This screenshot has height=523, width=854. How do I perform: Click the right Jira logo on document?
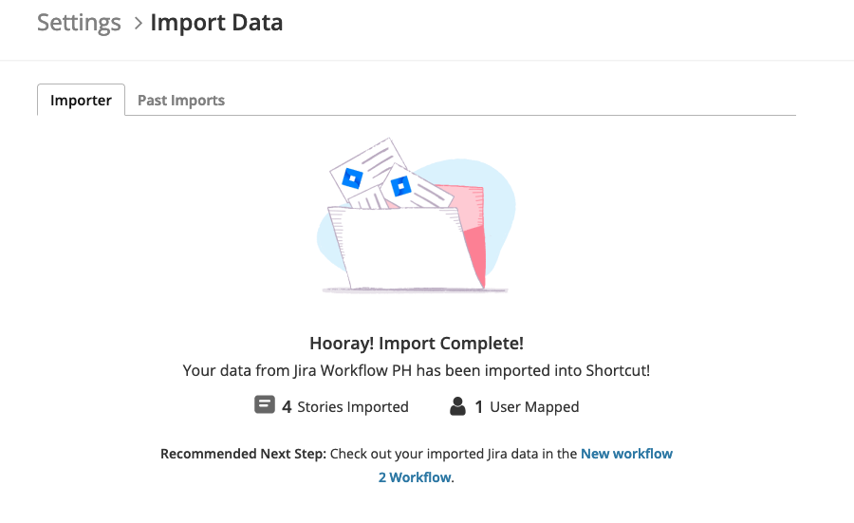[400, 186]
